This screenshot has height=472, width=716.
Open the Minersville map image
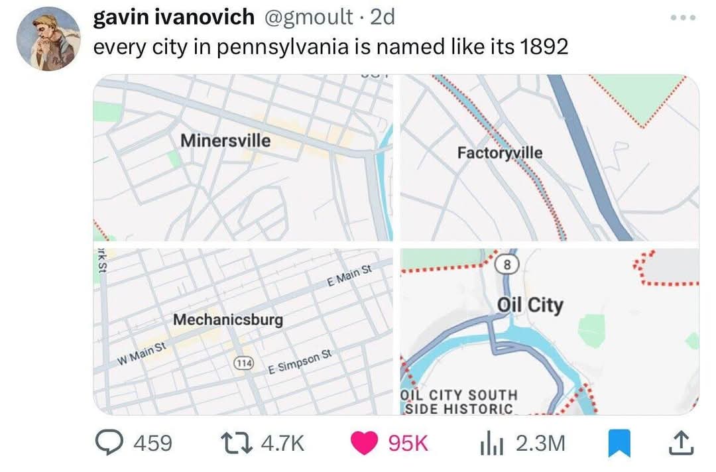tap(243, 158)
